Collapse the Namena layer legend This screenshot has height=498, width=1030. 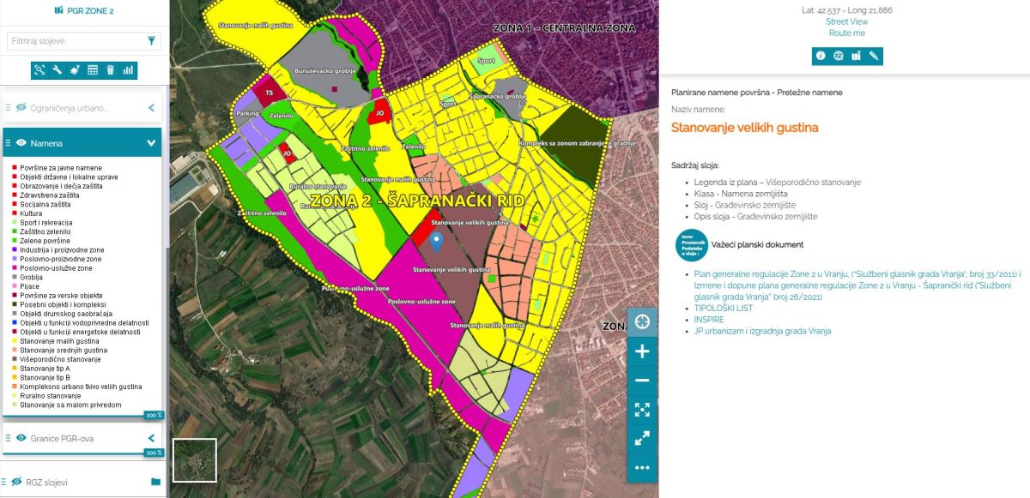coord(151,143)
